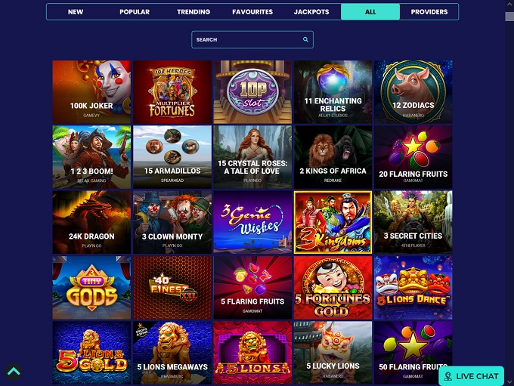Open the 3 Tiny Gods game
This screenshot has width=514, height=386.
[x=91, y=287]
